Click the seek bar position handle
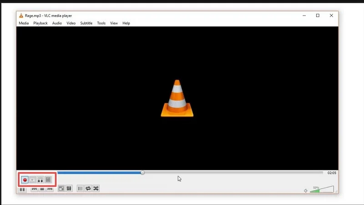This screenshot has height=205, width=364. coord(142,173)
